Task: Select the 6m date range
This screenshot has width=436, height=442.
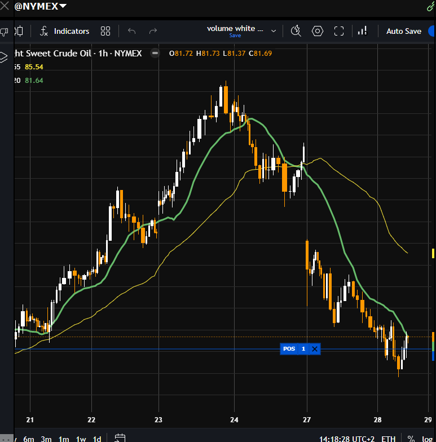Action: click(x=29, y=439)
